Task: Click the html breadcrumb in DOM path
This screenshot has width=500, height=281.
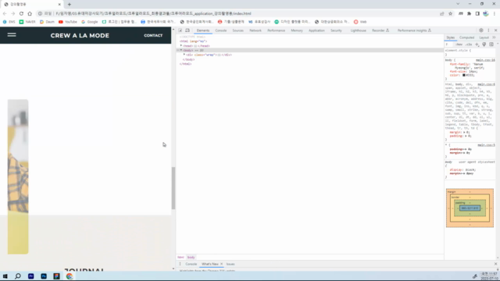Action: click(x=180, y=257)
